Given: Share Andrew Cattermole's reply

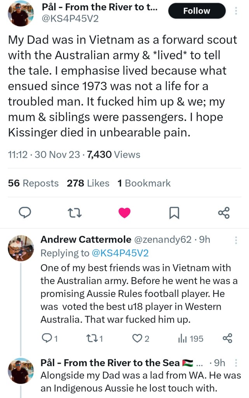Looking at the screenshot, I should [x=227, y=339].
